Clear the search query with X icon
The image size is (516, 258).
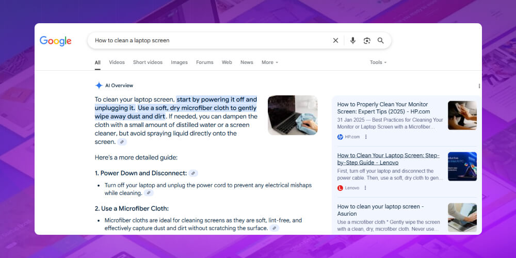point(335,40)
